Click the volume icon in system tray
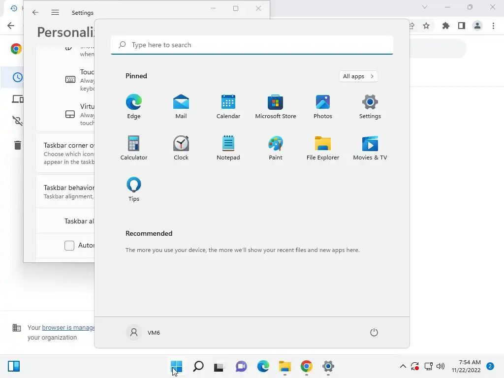The width and height of the screenshot is (504, 378). coord(441,366)
